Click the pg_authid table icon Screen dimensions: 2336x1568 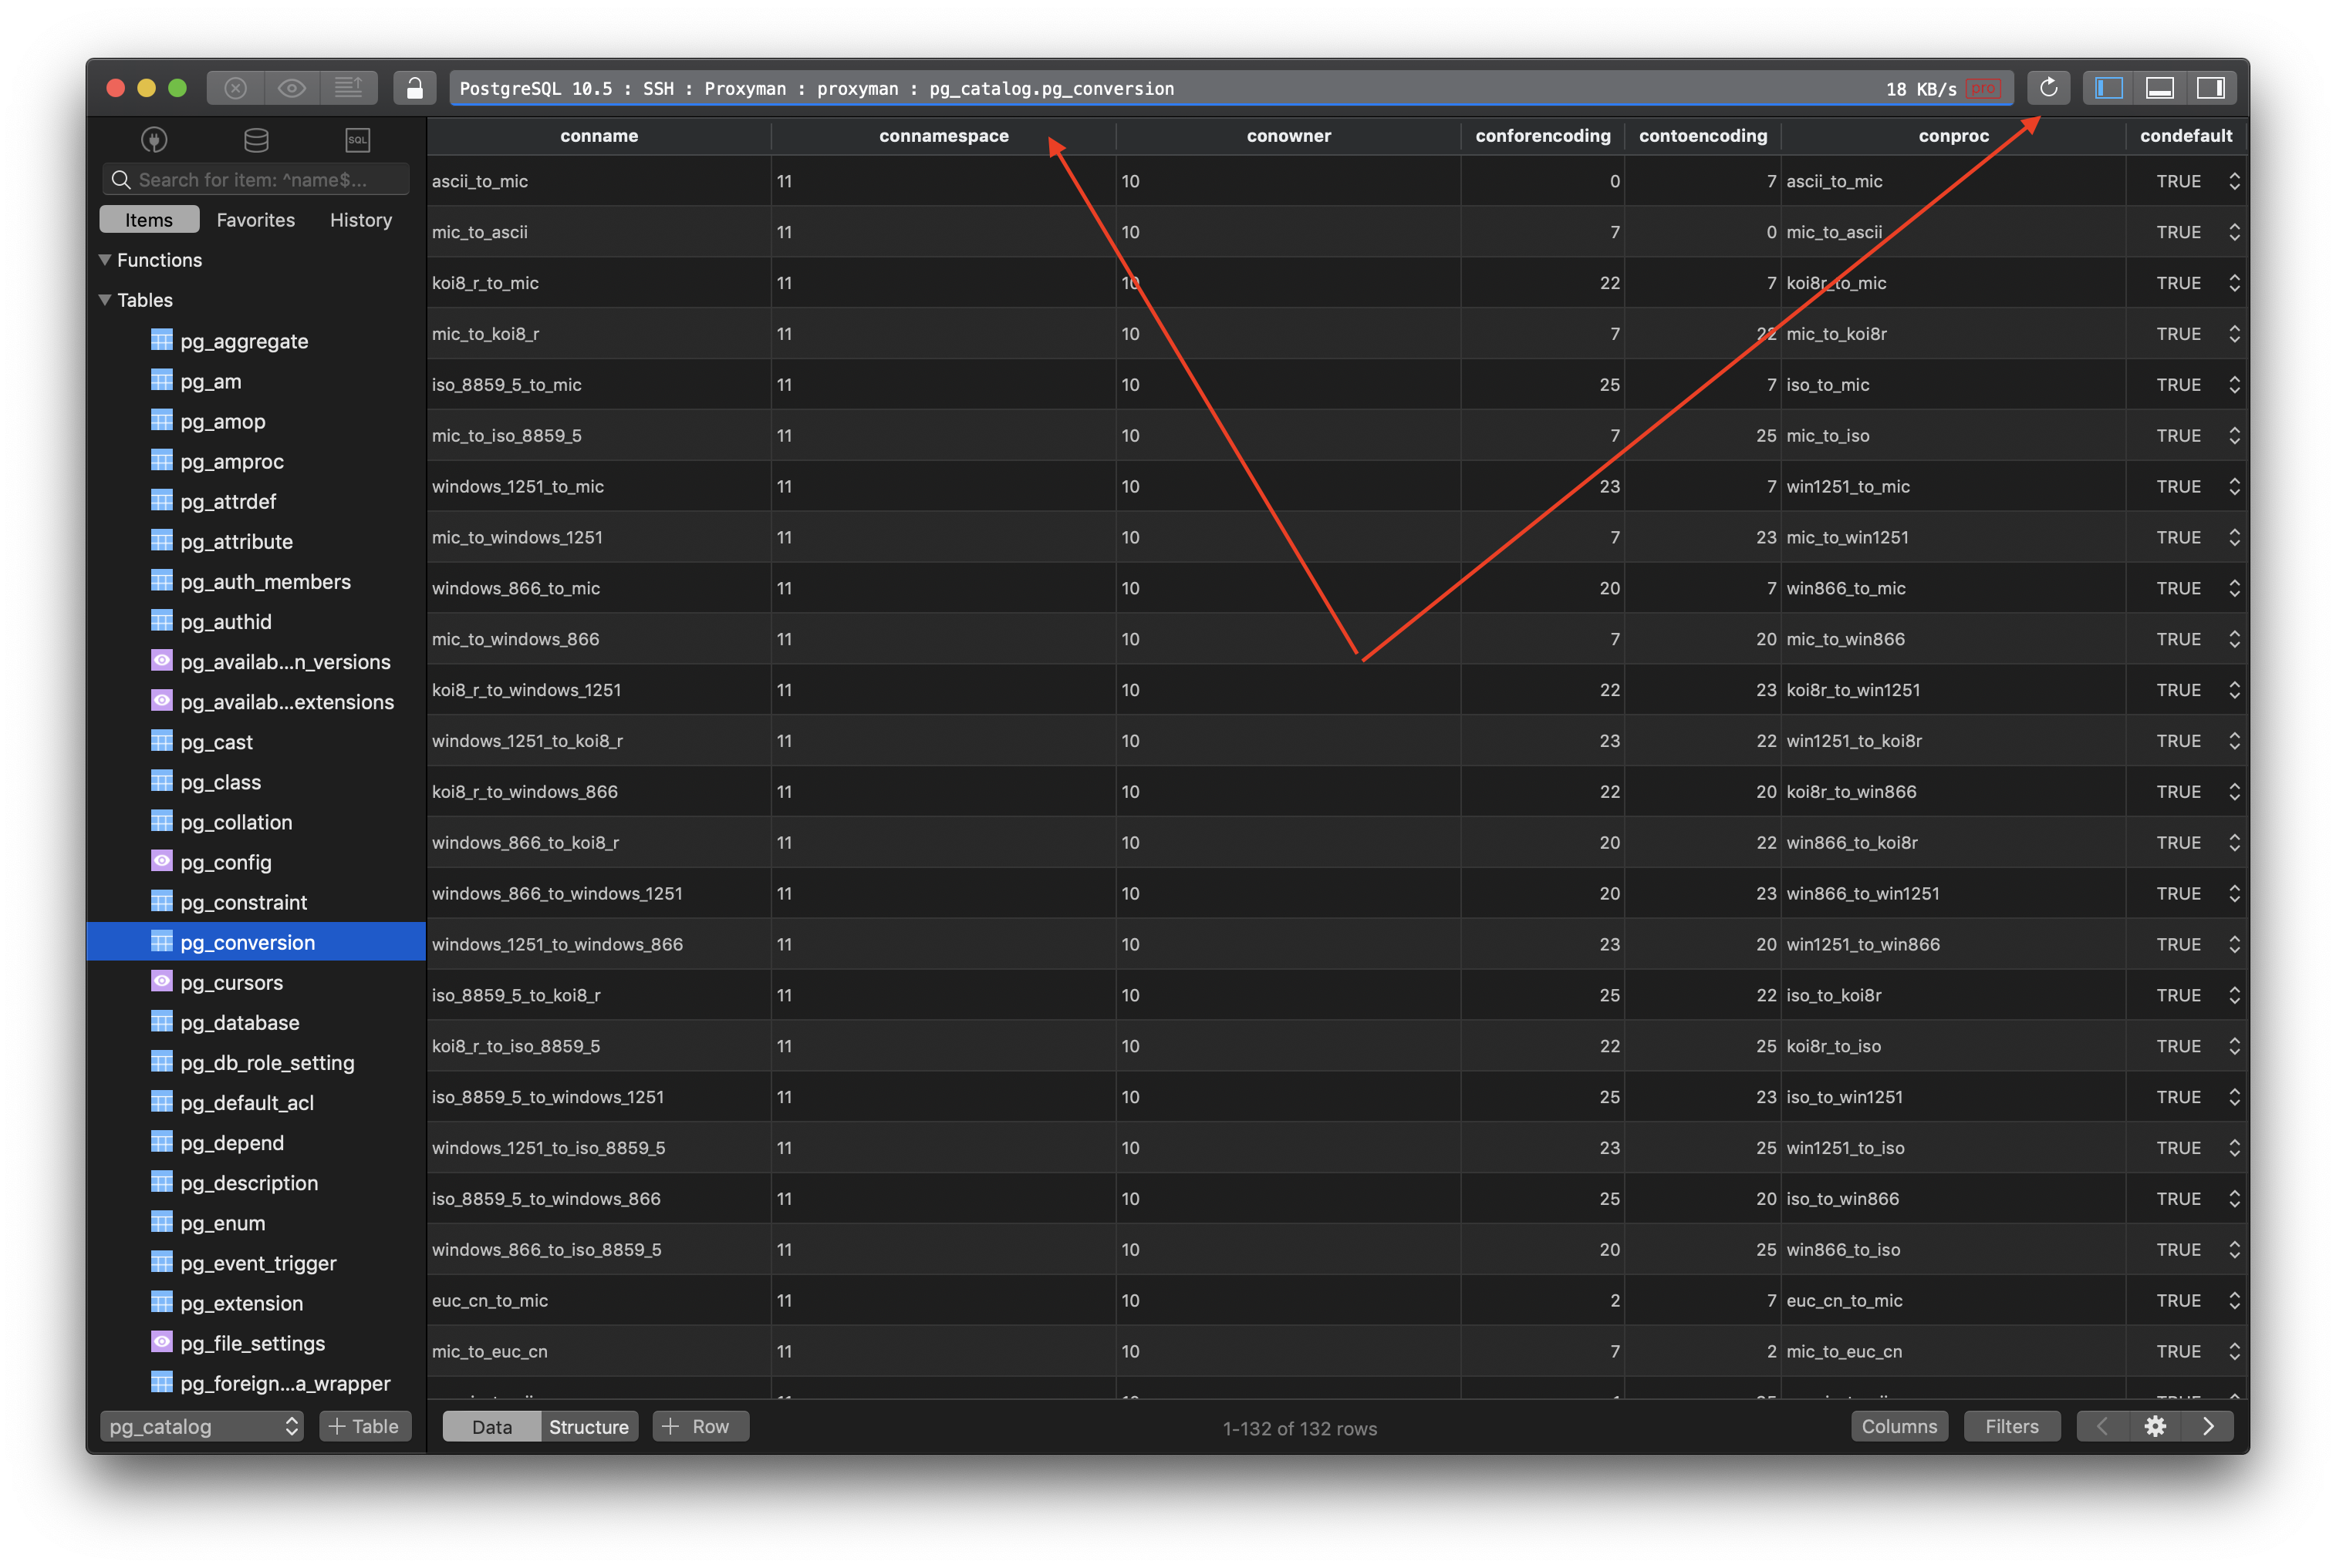pyautogui.click(x=161, y=620)
